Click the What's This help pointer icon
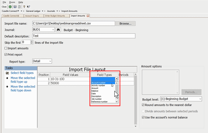Viewport: 208px width, 133px height. point(28,6)
